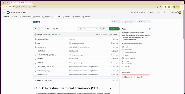This screenshot has height=94, width=185.
Task: Open the issues icon in header
Action: coord(164,12)
